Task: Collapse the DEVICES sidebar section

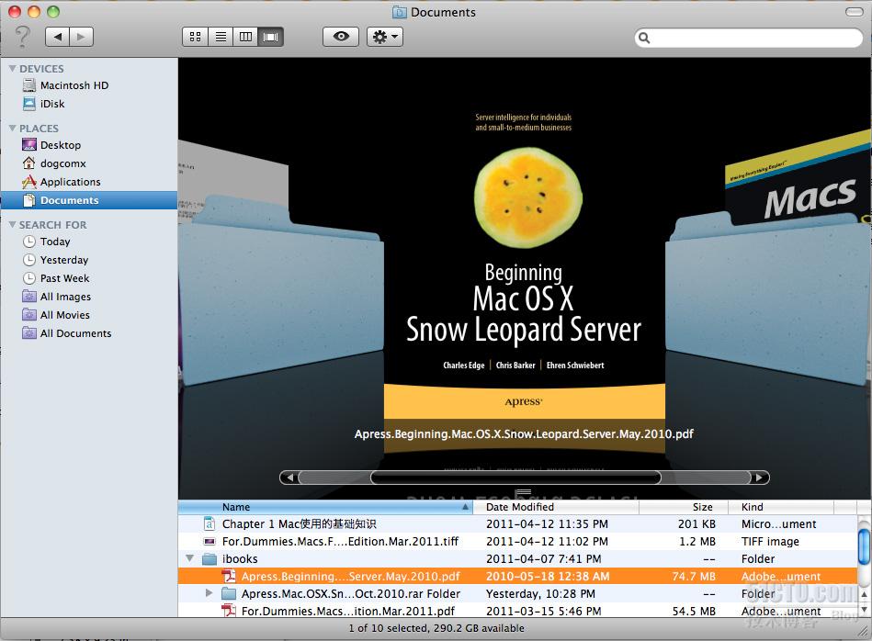Action: pyautogui.click(x=12, y=68)
